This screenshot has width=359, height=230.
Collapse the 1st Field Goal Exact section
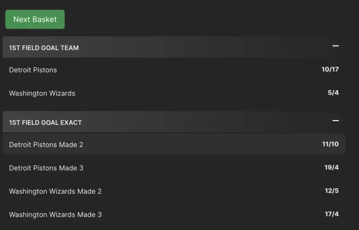click(x=335, y=121)
